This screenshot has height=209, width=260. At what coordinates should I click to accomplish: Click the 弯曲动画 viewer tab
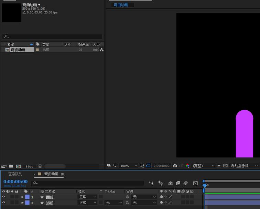coord(121,5)
